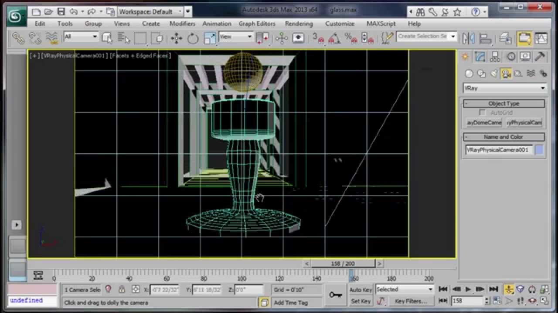Open the Display panel tab
The width and height of the screenshot is (558, 313).
click(525, 57)
